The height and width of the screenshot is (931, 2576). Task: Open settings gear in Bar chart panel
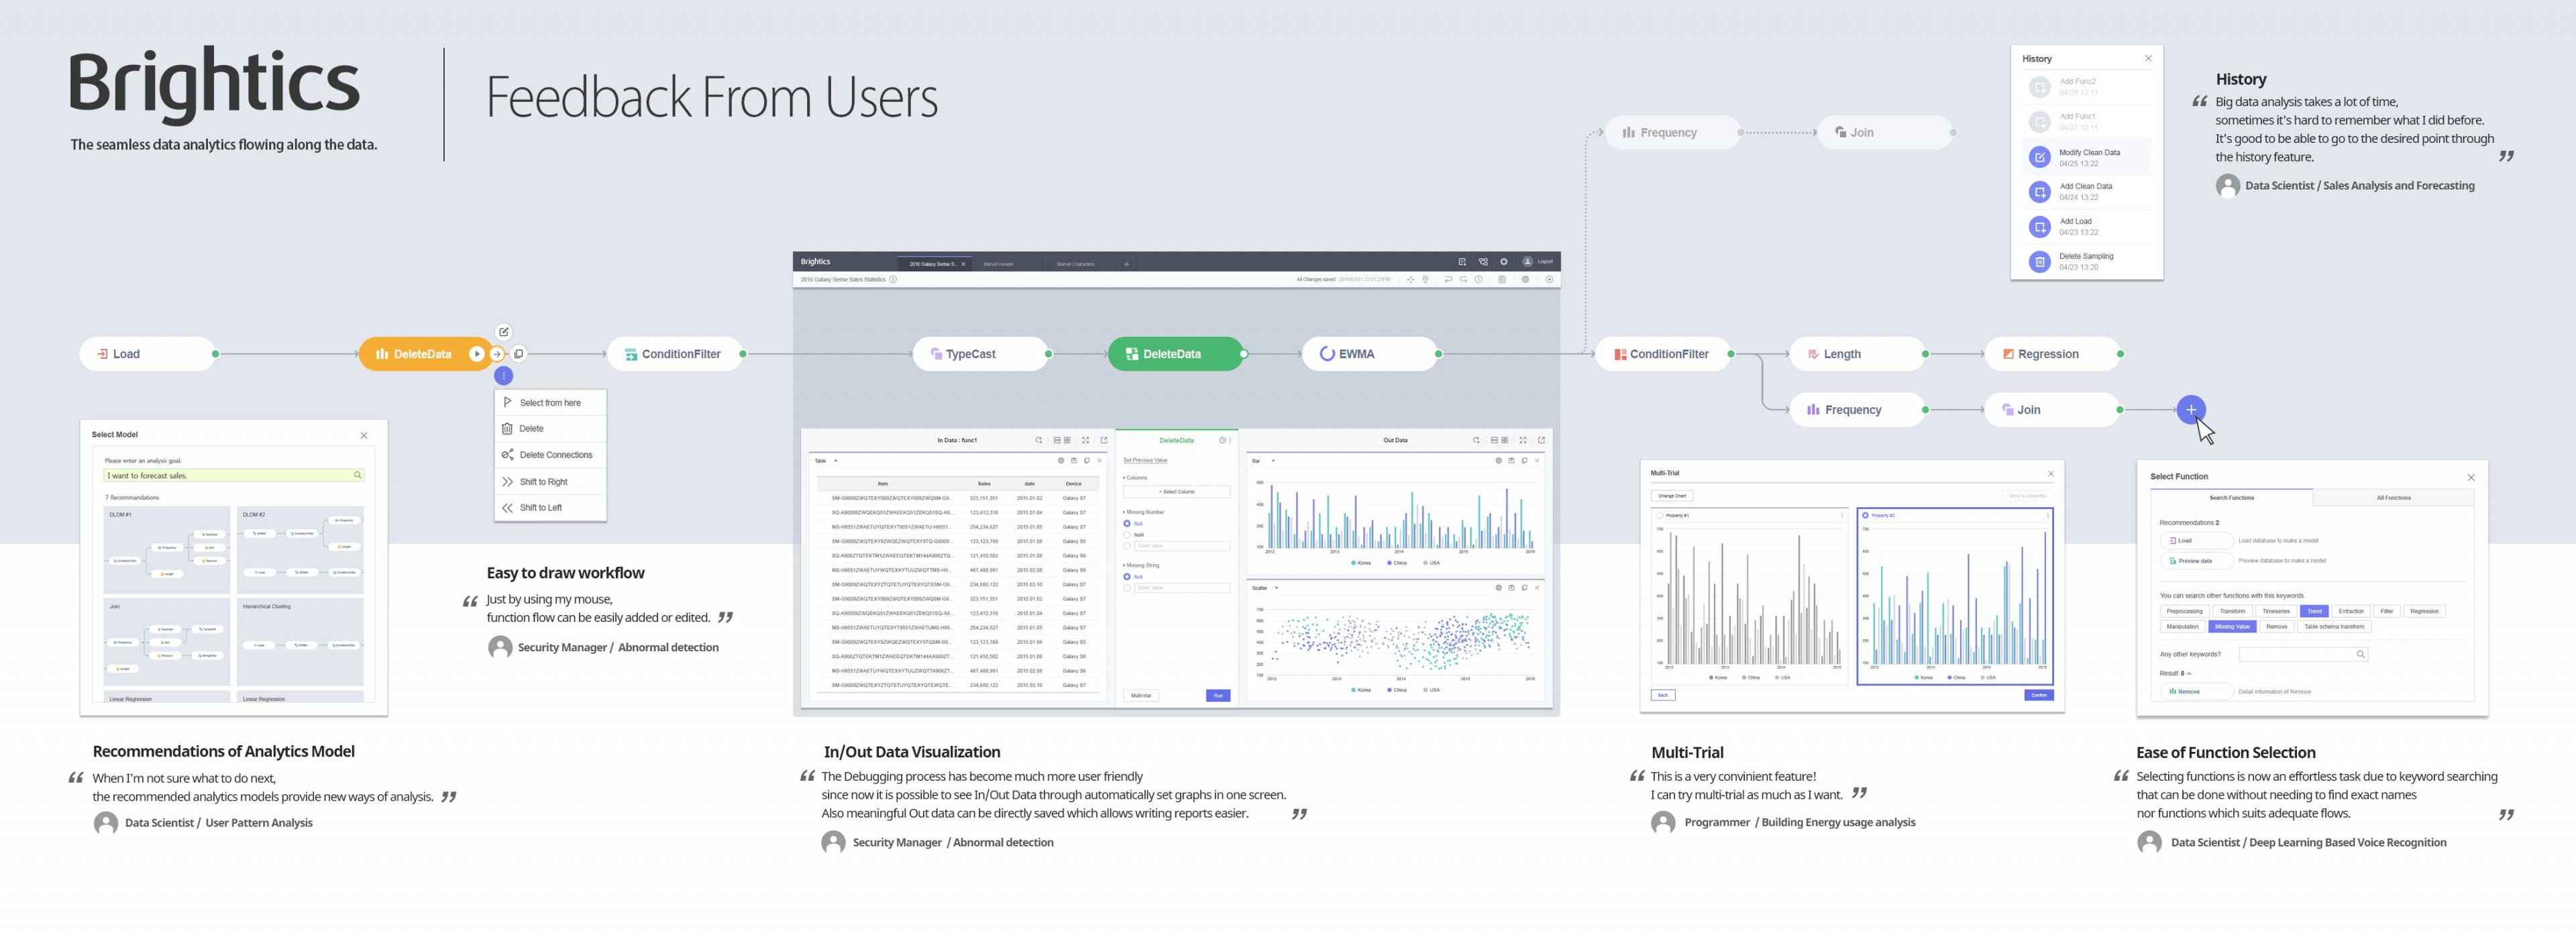1498,461
